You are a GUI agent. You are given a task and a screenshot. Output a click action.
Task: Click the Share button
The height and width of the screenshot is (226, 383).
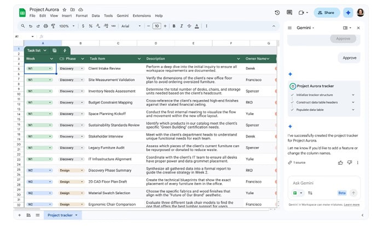click(327, 13)
